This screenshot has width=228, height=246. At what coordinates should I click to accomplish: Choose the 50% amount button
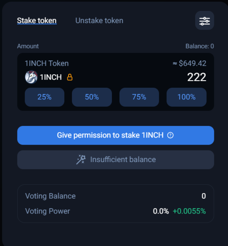point(92,97)
